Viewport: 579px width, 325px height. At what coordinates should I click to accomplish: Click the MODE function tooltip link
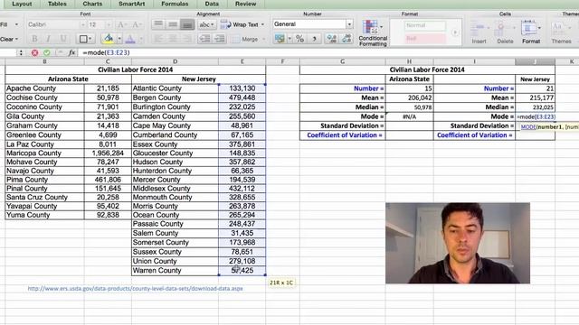[x=528, y=126]
